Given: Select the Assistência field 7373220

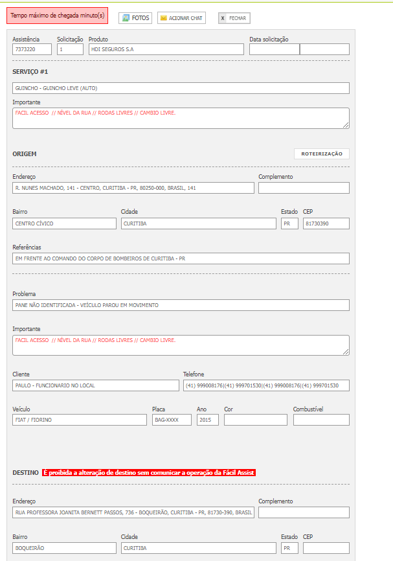Looking at the screenshot, I should (32, 49).
